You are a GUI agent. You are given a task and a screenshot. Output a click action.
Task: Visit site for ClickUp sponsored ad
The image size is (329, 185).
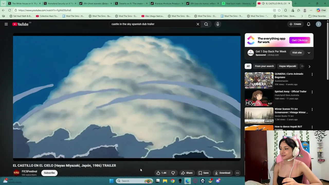pyautogui.click(x=297, y=53)
